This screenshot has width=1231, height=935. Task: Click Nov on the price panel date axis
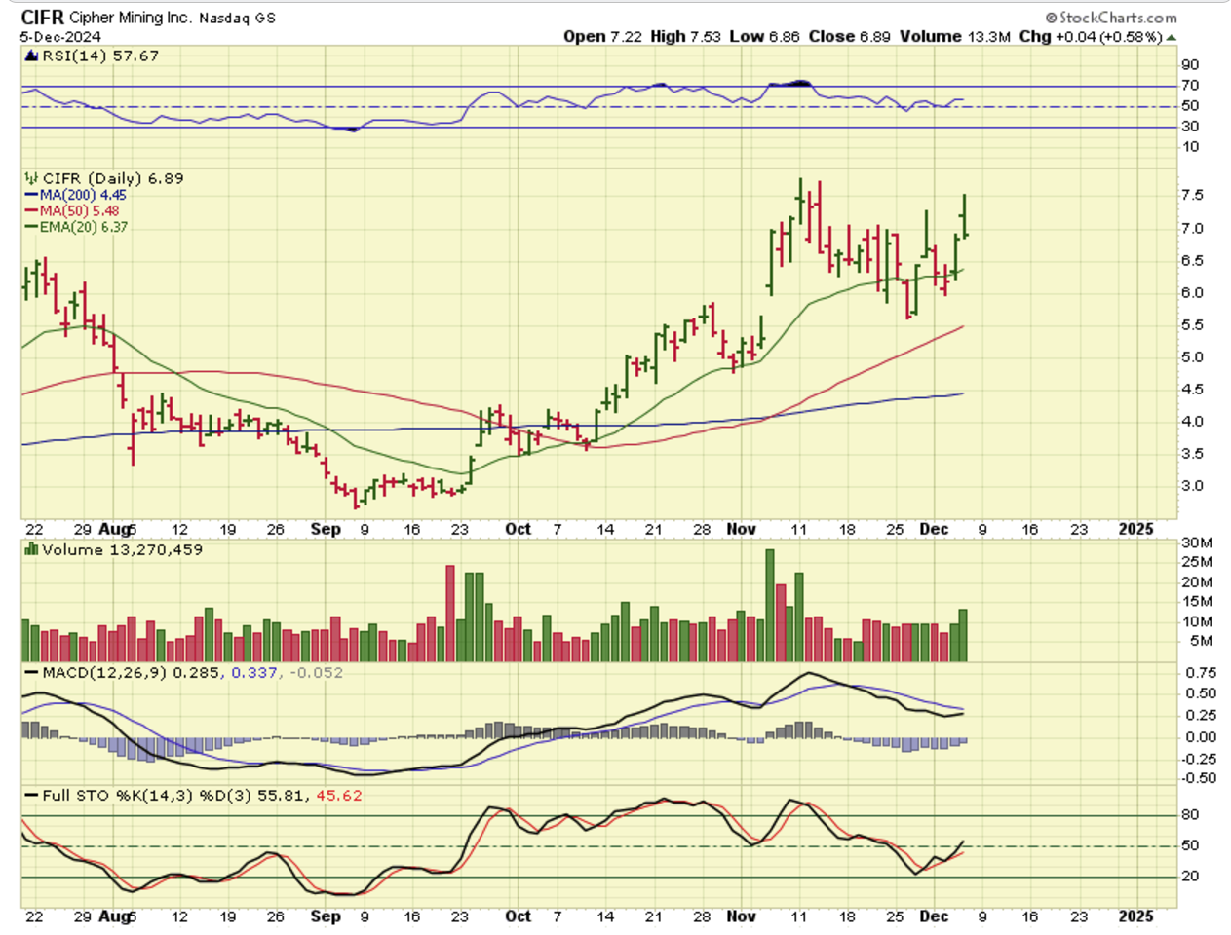tap(742, 529)
